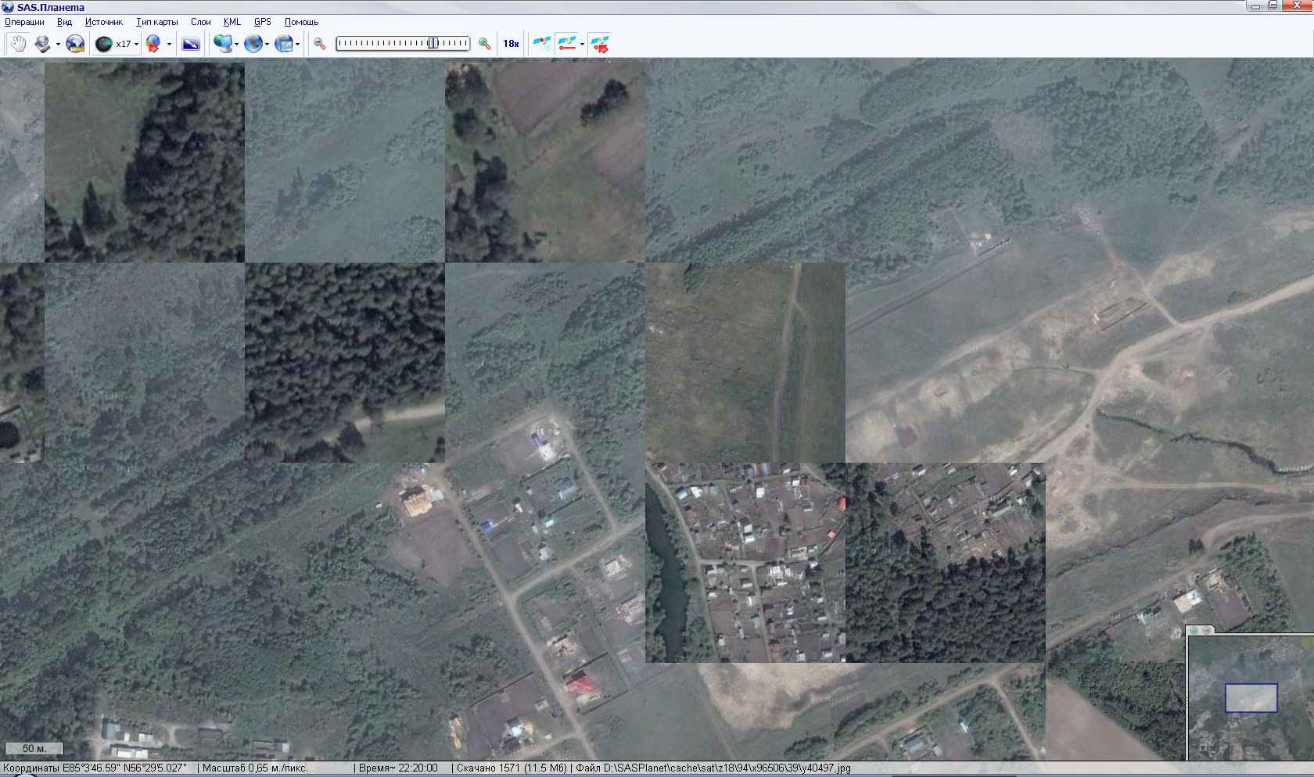Open the Слои menu
Screen dimensions: 1314x777
tap(201, 22)
